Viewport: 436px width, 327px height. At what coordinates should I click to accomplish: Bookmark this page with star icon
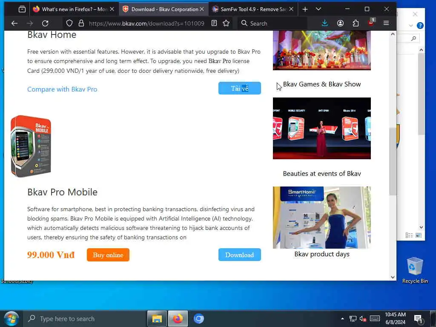pyautogui.click(x=226, y=23)
